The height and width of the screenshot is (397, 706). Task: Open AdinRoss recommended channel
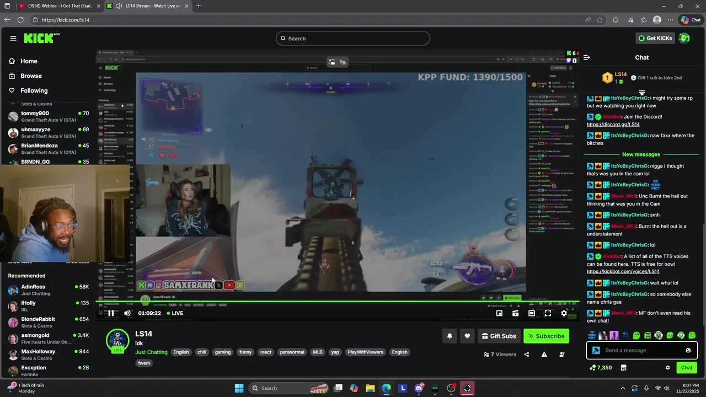49,290
